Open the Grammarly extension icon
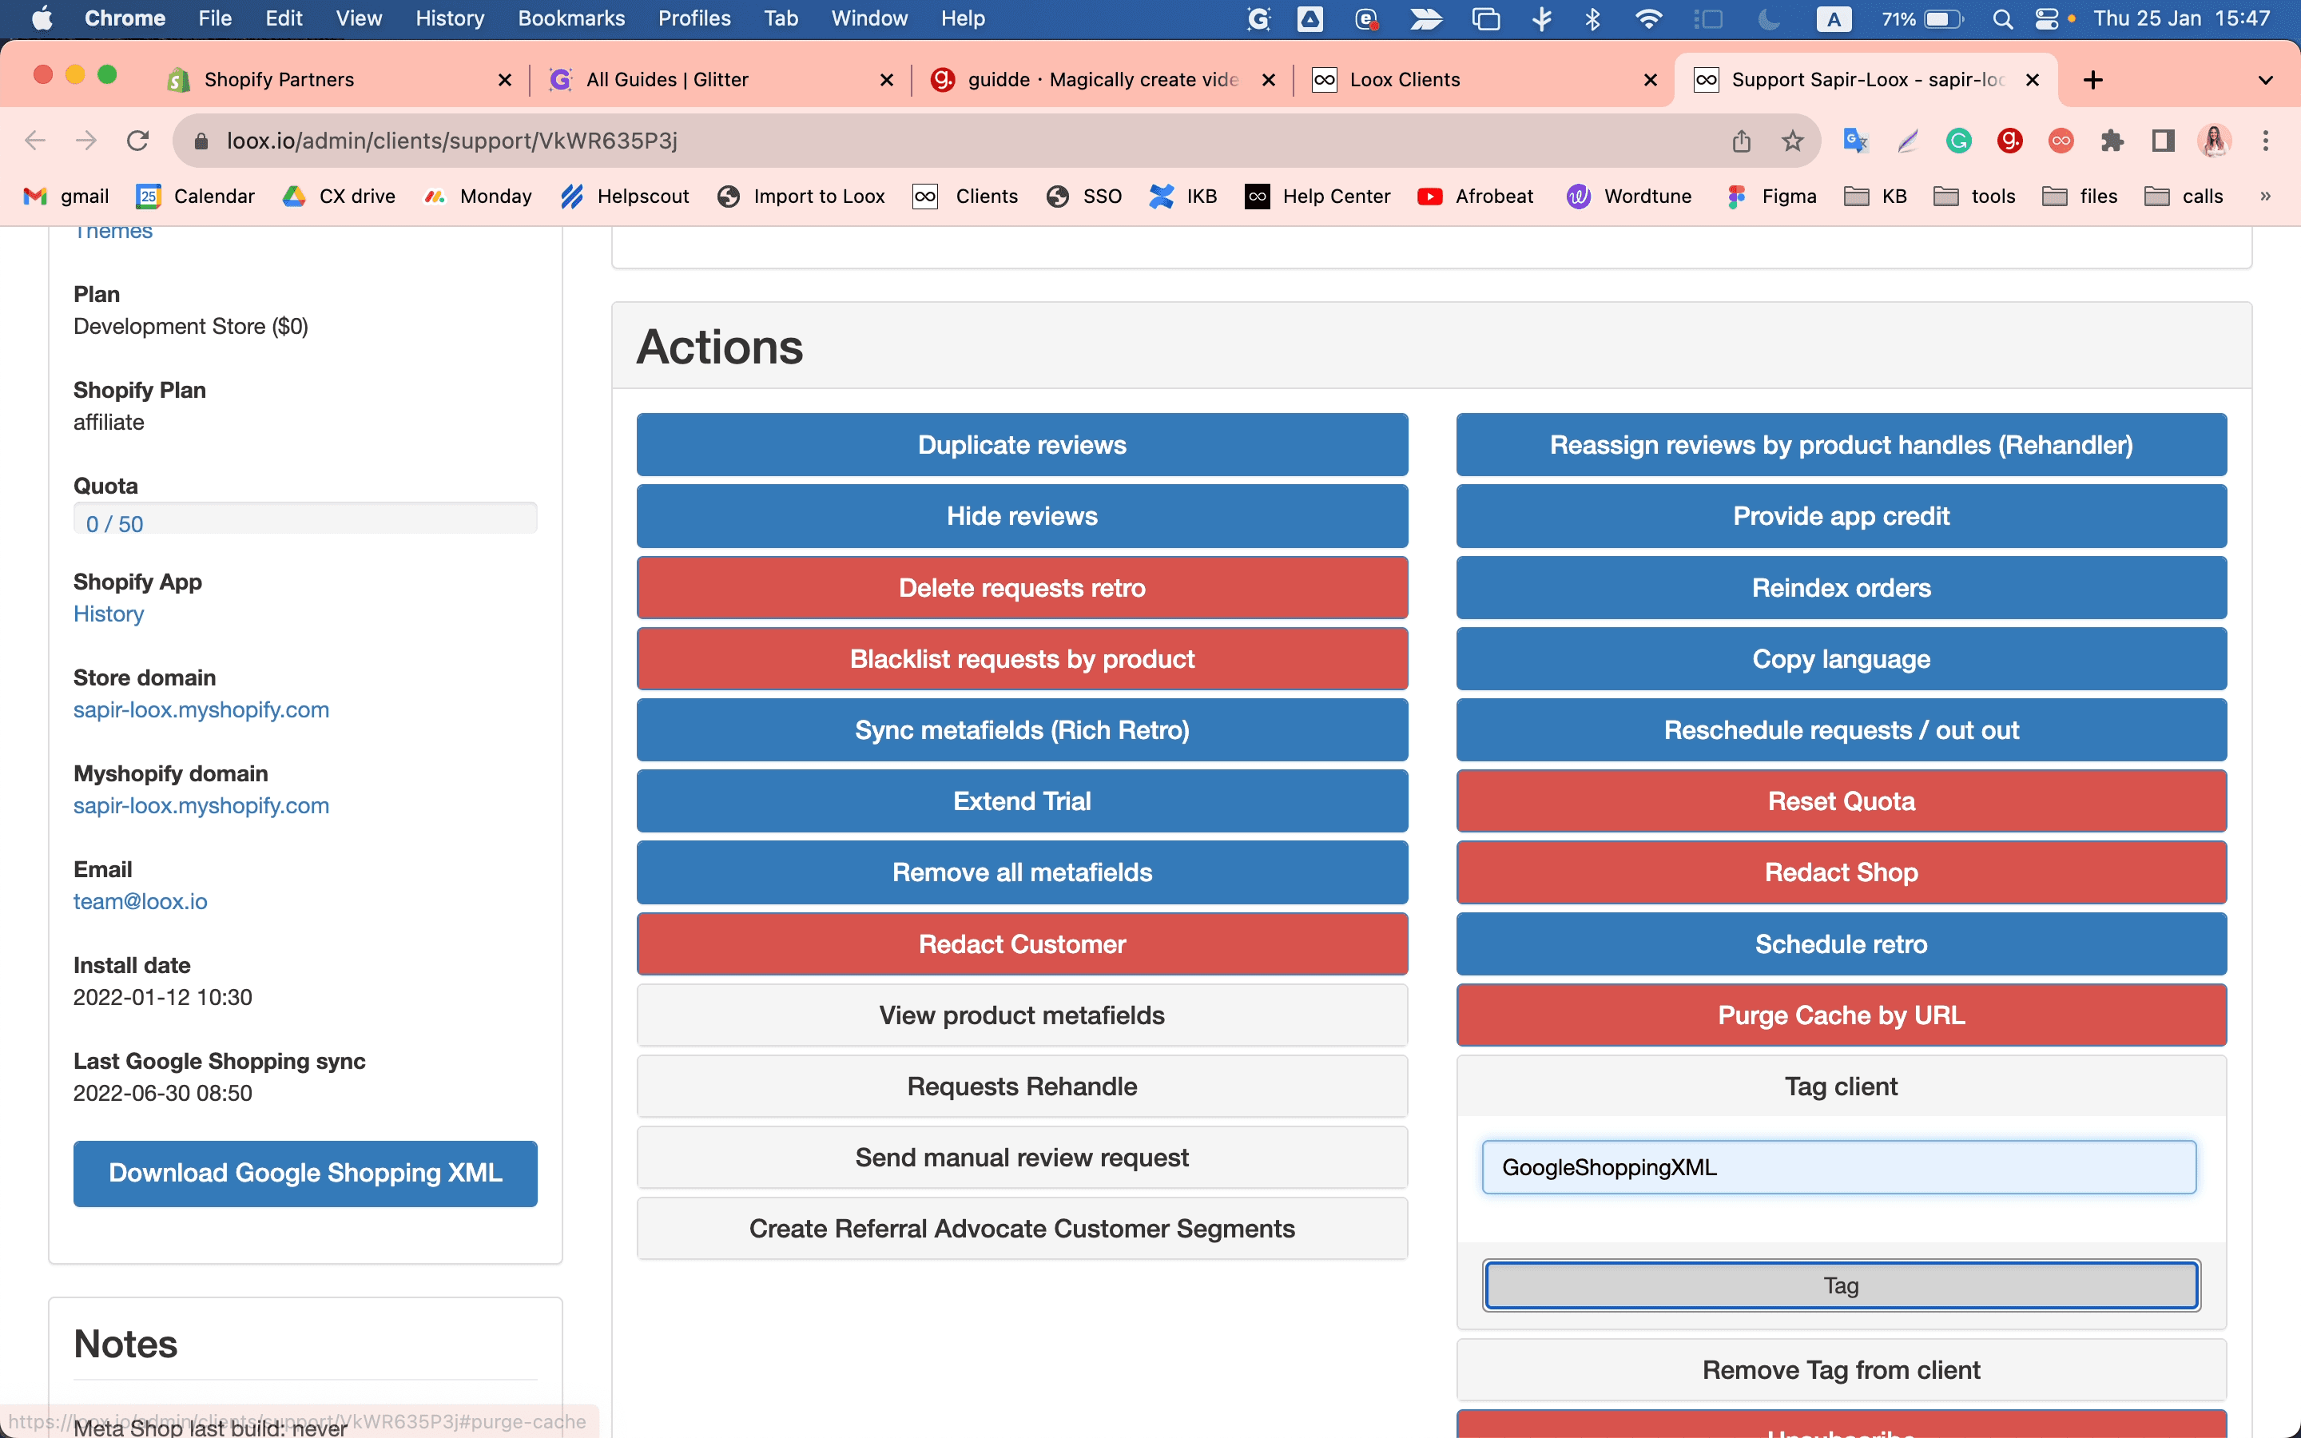 coord(1957,141)
